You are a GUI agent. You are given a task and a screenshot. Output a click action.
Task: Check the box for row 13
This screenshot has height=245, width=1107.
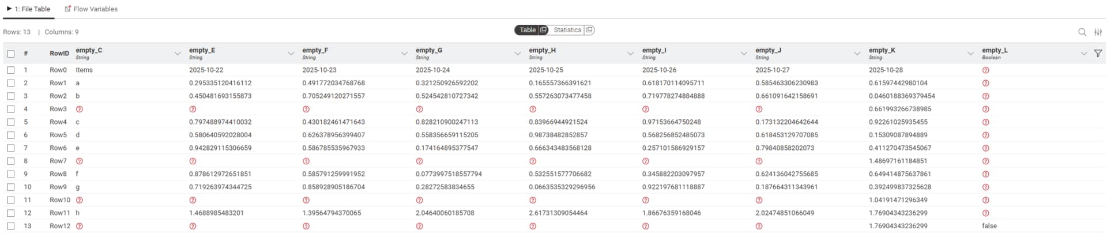[x=11, y=226]
